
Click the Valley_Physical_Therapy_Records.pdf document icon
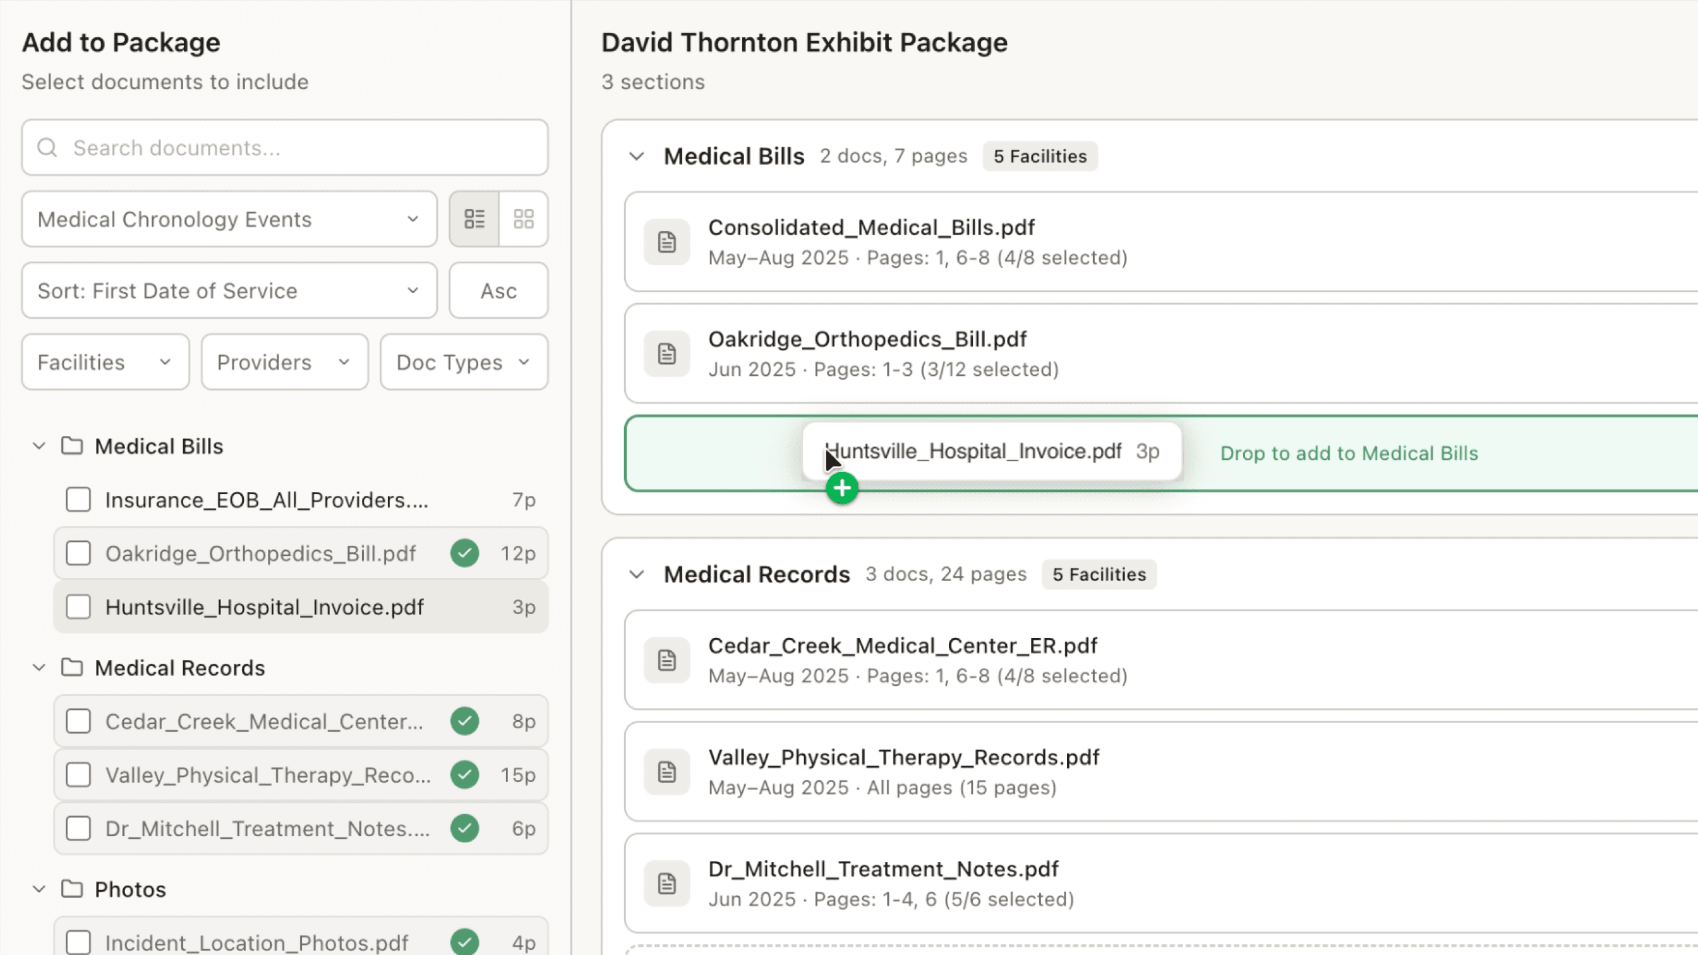coord(666,772)
